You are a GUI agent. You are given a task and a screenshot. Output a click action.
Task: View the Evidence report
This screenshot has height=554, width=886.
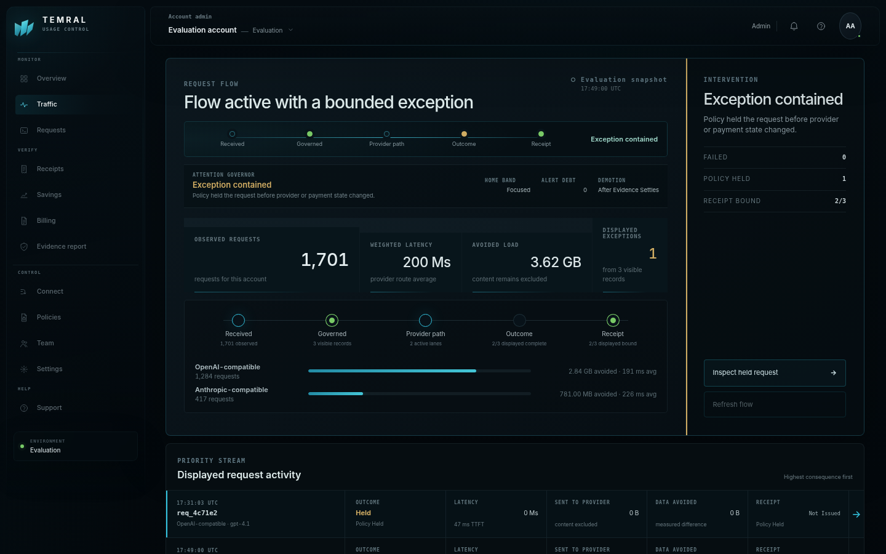[x=76, y=247]
